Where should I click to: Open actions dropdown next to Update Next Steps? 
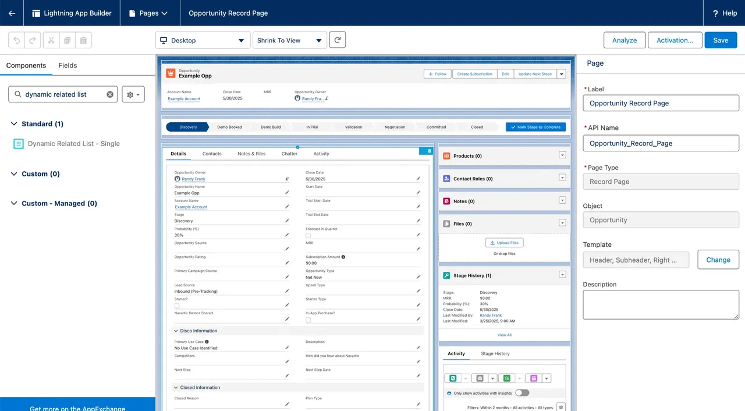point(561,74)
